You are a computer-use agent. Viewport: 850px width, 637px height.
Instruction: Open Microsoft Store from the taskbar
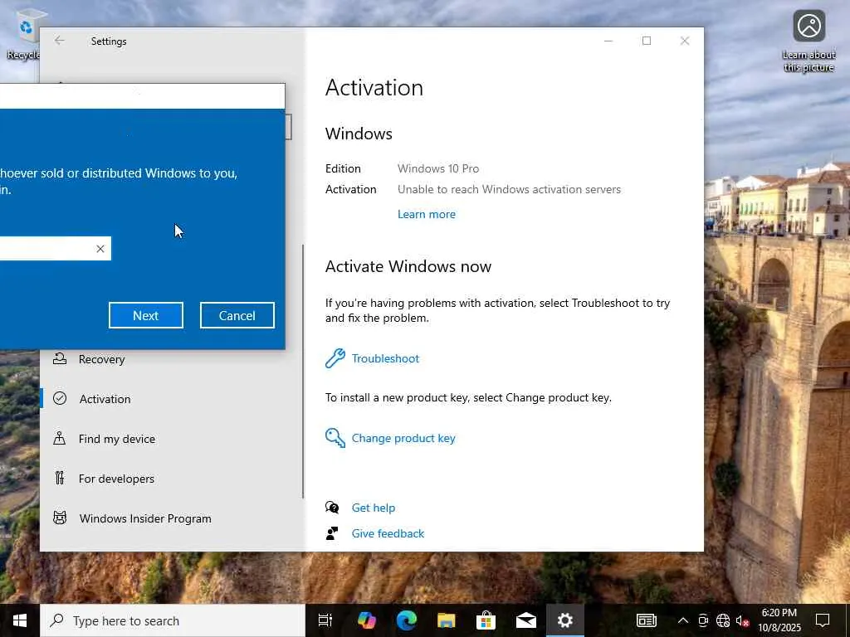[486, 620]
